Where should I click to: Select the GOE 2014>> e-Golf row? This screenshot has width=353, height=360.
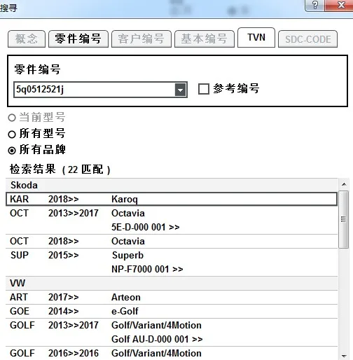pyautogui.click(x=172, y=311)
